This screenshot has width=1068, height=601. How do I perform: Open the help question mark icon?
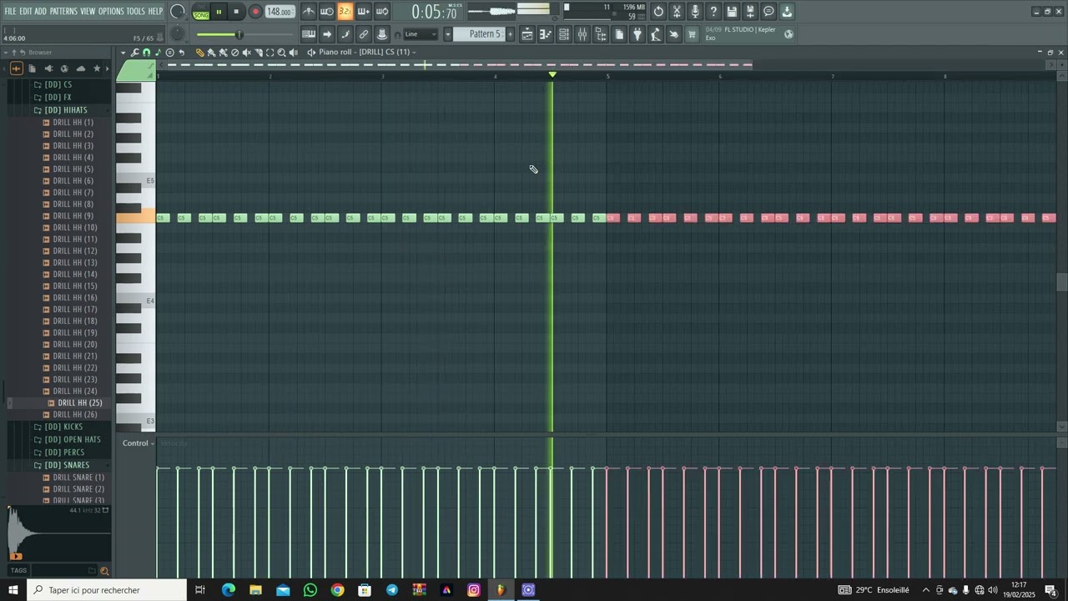pos(713,12)
